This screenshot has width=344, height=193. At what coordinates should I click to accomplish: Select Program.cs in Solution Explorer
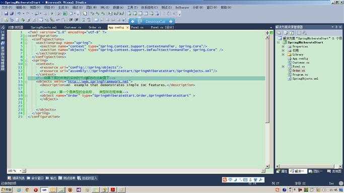[298, 74]
